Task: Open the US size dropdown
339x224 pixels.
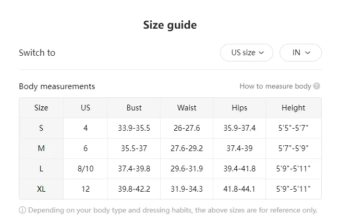Action: [246, 53]
